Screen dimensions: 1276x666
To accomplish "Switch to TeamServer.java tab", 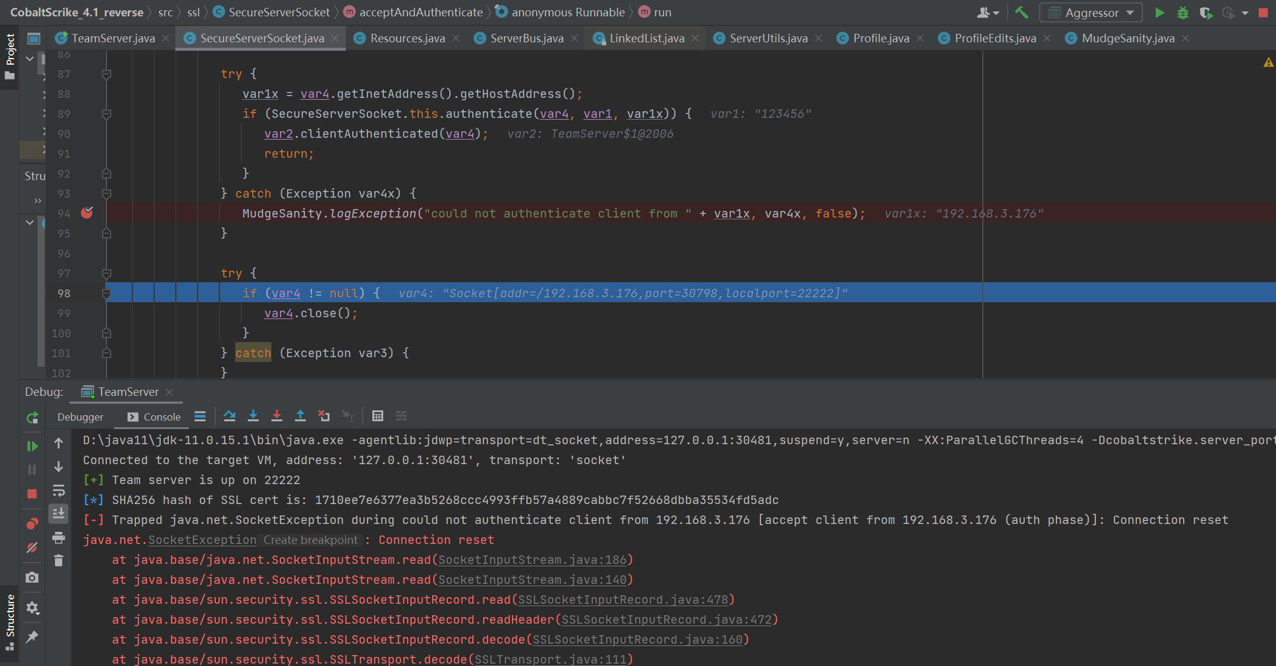I will click(113, 38).
